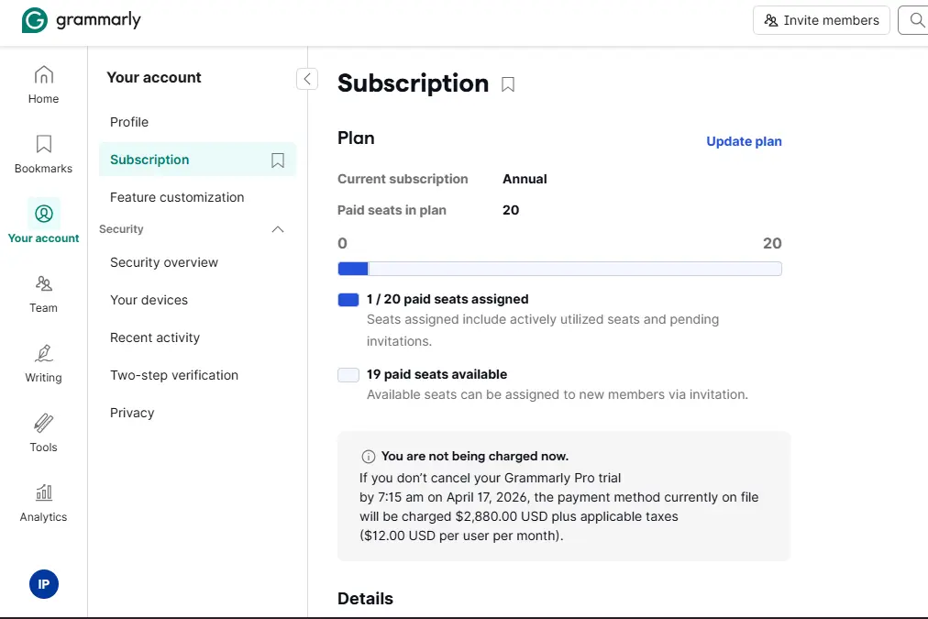
Task: Click the Grammarly logo
Action: coord(82,20)
